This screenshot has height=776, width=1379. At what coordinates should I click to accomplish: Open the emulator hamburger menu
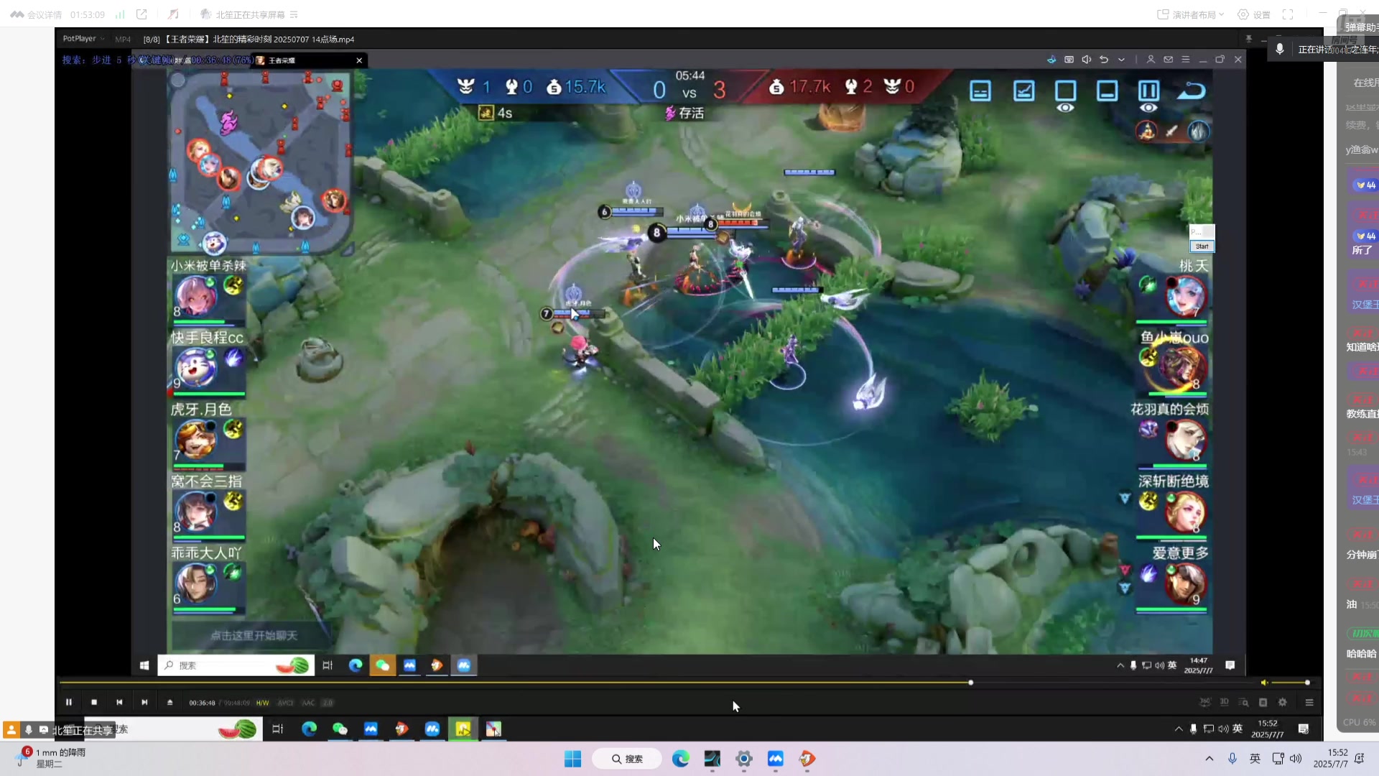pyautogui.click(x=1186, y=60)
